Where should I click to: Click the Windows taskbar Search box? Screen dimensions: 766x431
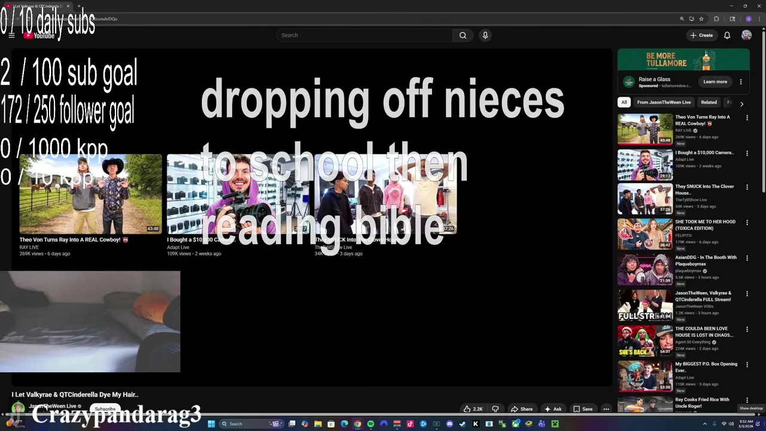coord(251,424)
